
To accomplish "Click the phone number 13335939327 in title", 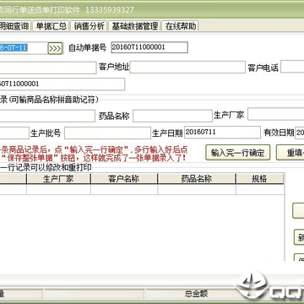I will coord(110,10).
